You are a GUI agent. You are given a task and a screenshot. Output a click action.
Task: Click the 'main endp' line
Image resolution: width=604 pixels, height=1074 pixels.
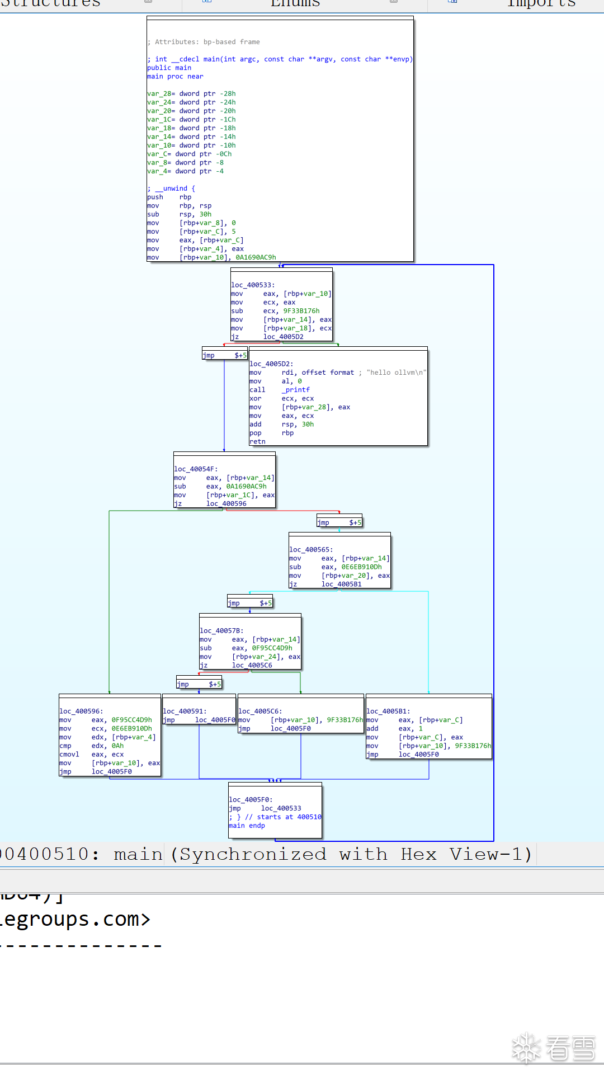pyautogui.click(x=247, y=826)
